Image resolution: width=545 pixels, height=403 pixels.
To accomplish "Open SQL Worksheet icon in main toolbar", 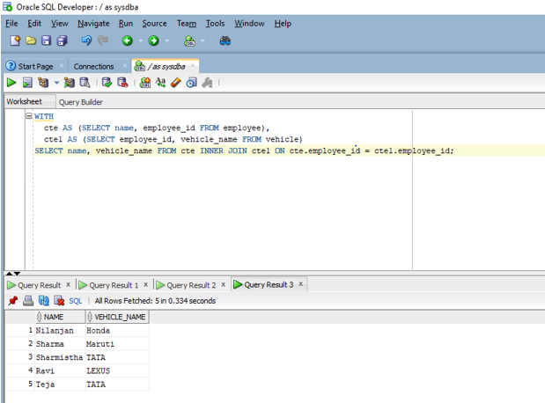I will [189, 40].
